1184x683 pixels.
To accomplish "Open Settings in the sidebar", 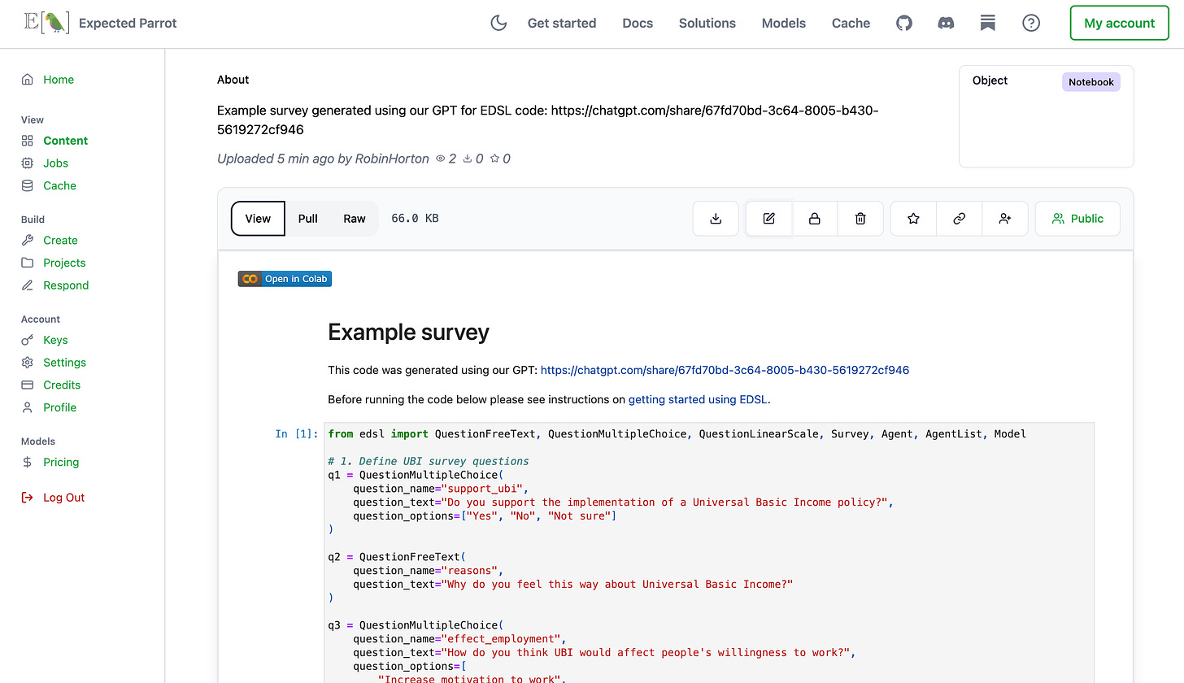I will point(64,363).
